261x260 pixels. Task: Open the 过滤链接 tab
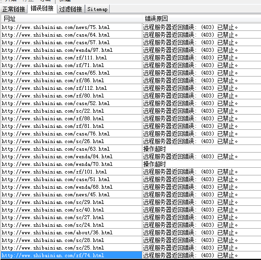coord(71,9)
